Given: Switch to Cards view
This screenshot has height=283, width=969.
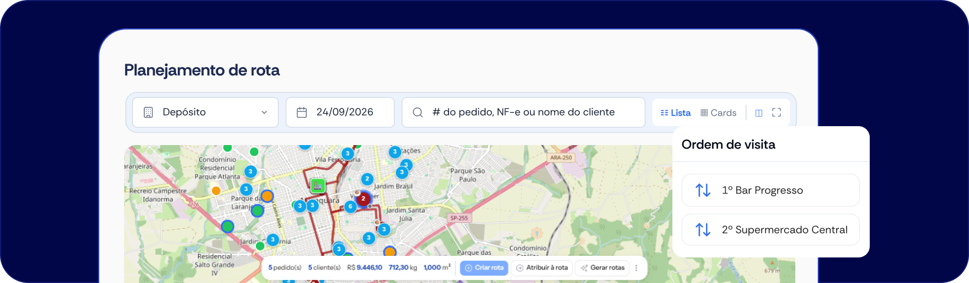Looking at the screenshot, I should coord(718,113).
